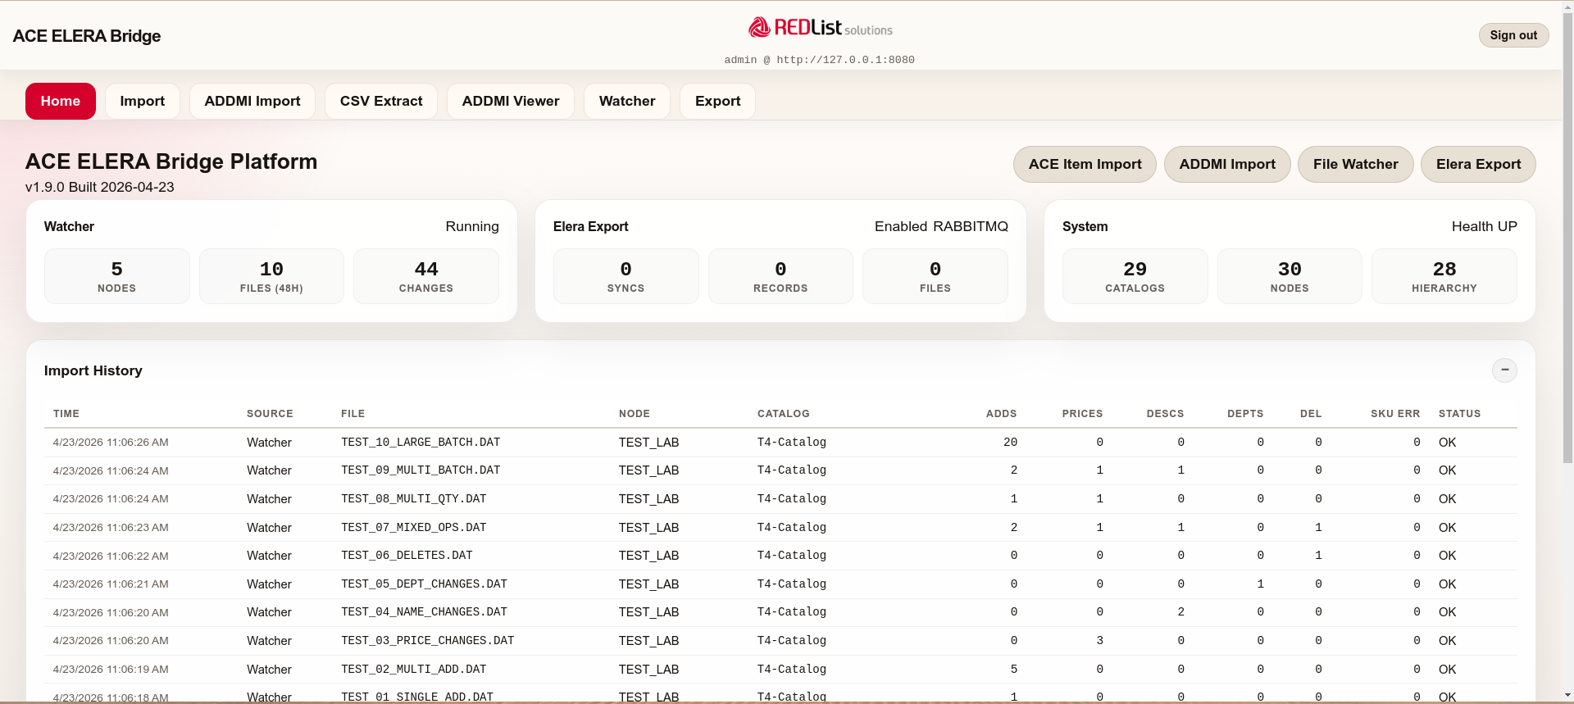Click the Watcher Nodes count tile
The height and width of the screenshot is (704, 1574).
click(117, 276)
